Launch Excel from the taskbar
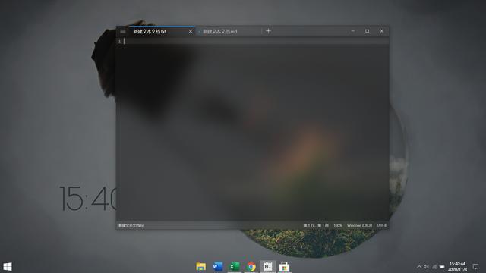Screen dimensions: 486x273 pos(235,266)
